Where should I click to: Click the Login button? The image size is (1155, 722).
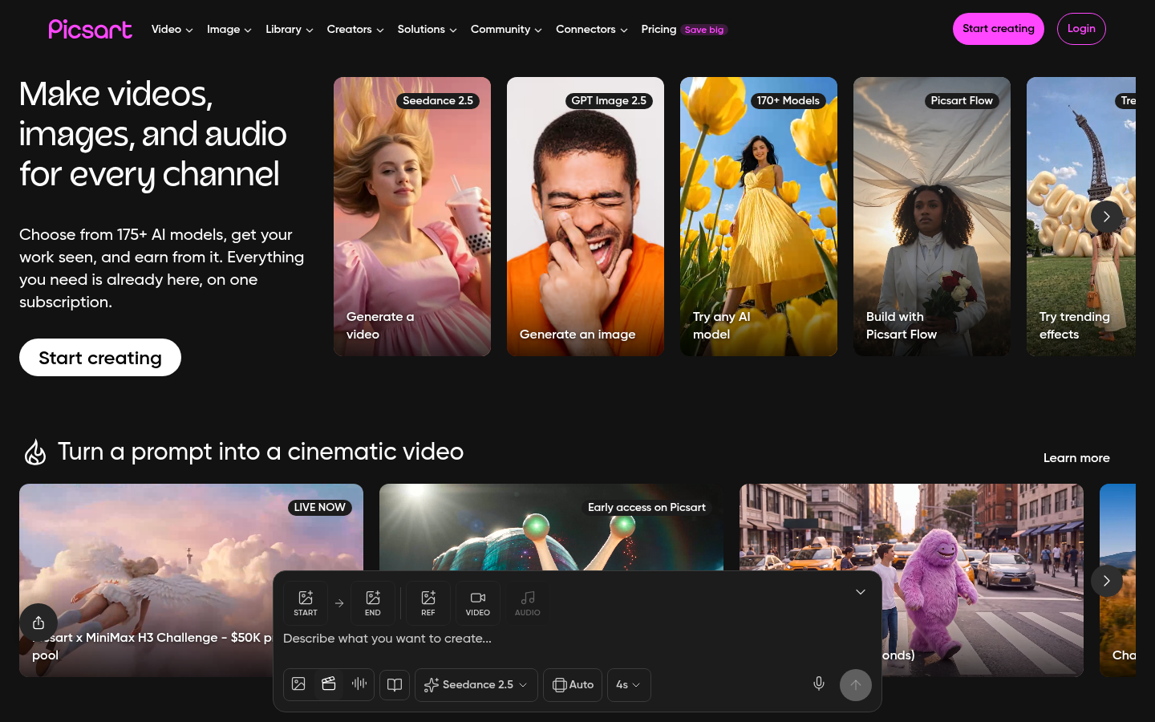pos(1081,29)
